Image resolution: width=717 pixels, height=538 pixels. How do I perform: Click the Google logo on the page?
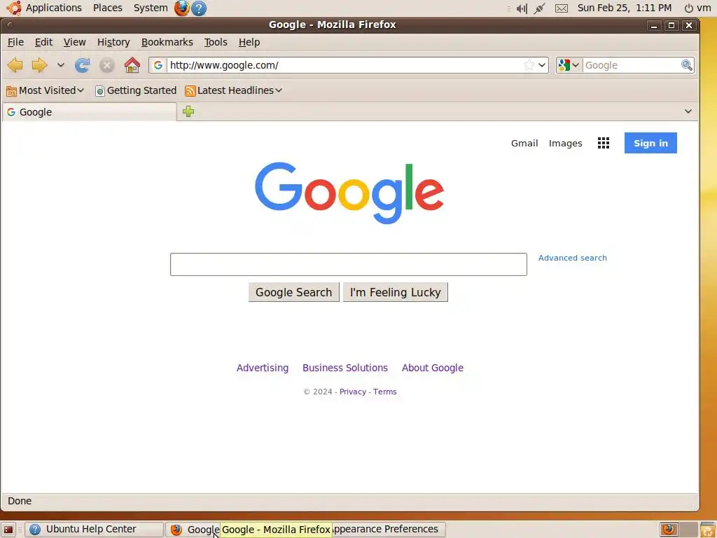pyautogui.click(x=349, y=193)
